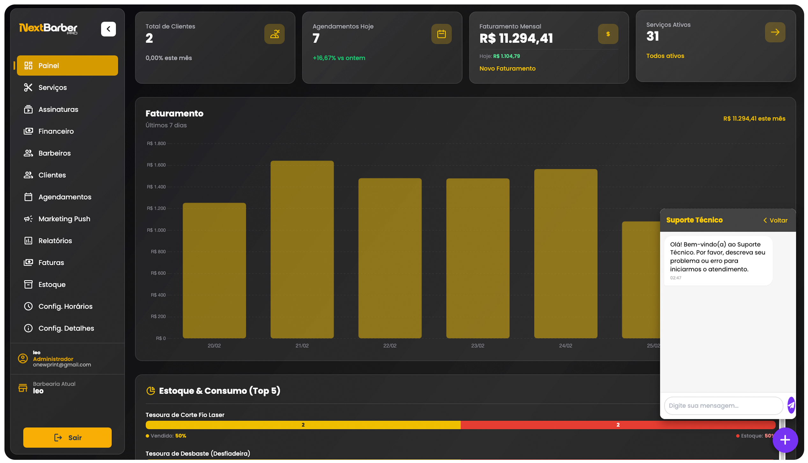
Task: Click the megaphone Marketing Push icon
Action: click(x=28, y=219)
